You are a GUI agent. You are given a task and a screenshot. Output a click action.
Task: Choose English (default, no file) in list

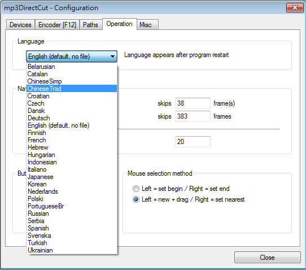[x=72, y=125]
